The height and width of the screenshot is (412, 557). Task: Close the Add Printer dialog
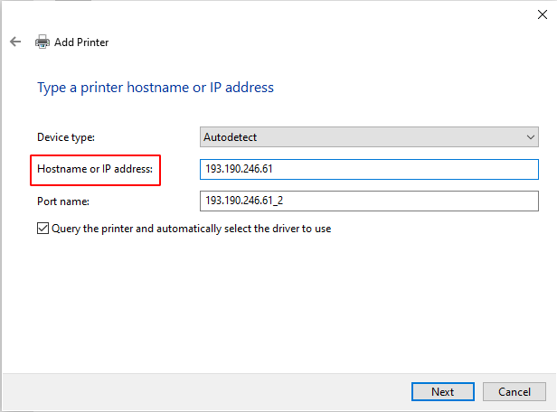(543, 14)
